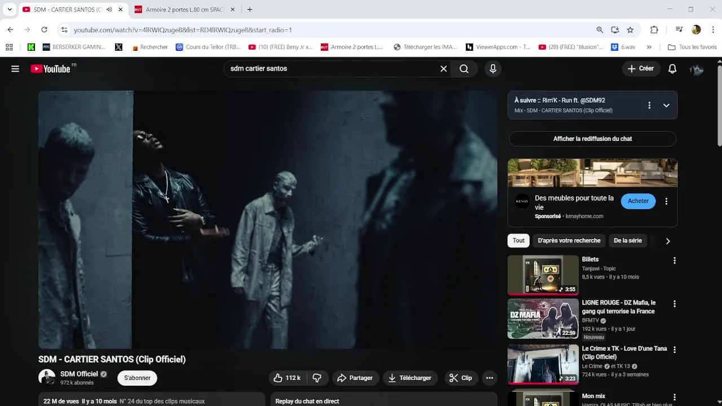The image size is (722, 406).
Task: Clear the search query with X
Action: (443, 69)
